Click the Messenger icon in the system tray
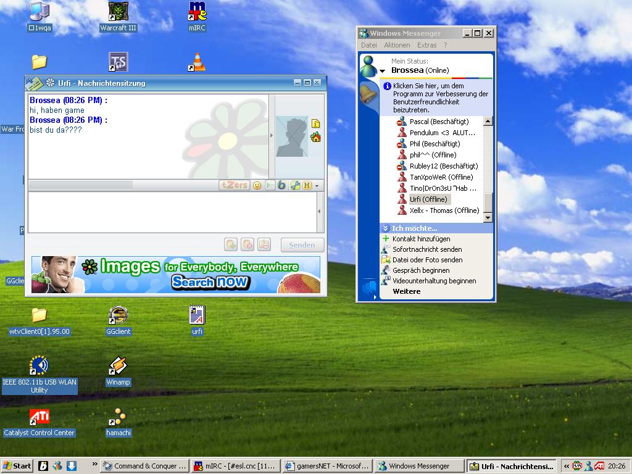The width and height of the screenshot is (632, 474). [589, 466]
